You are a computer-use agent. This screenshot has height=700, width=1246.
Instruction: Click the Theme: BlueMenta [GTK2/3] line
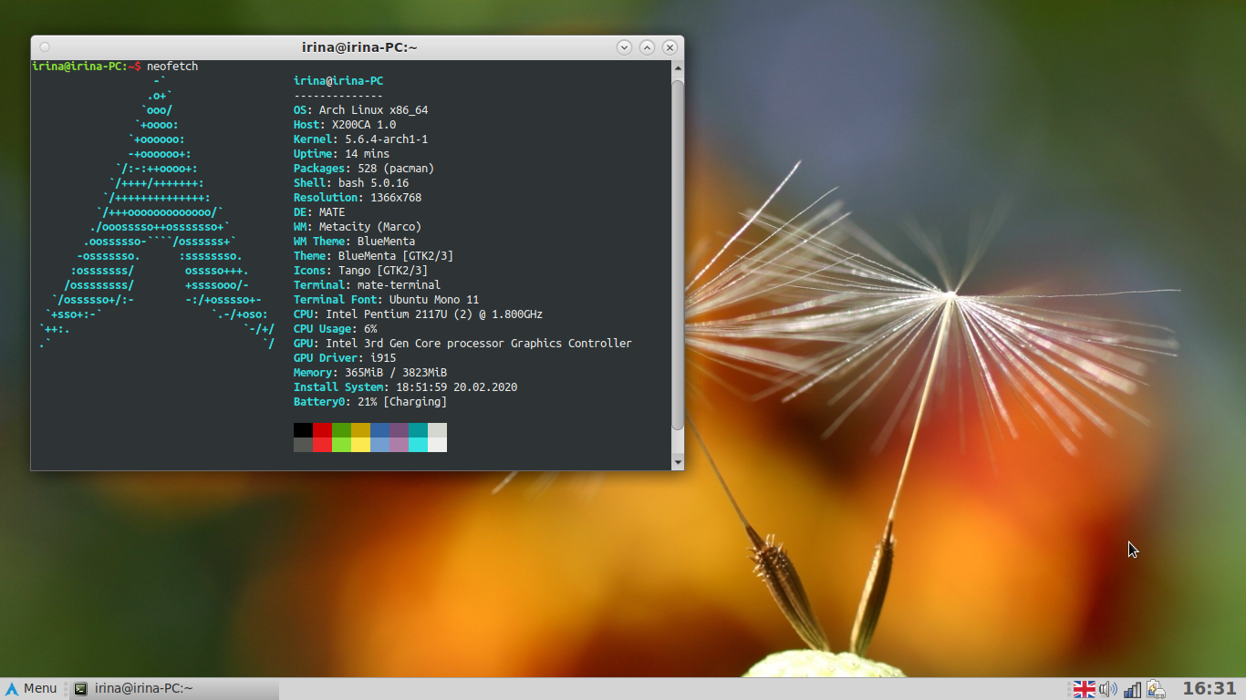click(x=373, y=256)
